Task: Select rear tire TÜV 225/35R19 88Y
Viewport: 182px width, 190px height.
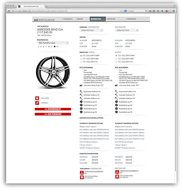Action: pos(116,59)
